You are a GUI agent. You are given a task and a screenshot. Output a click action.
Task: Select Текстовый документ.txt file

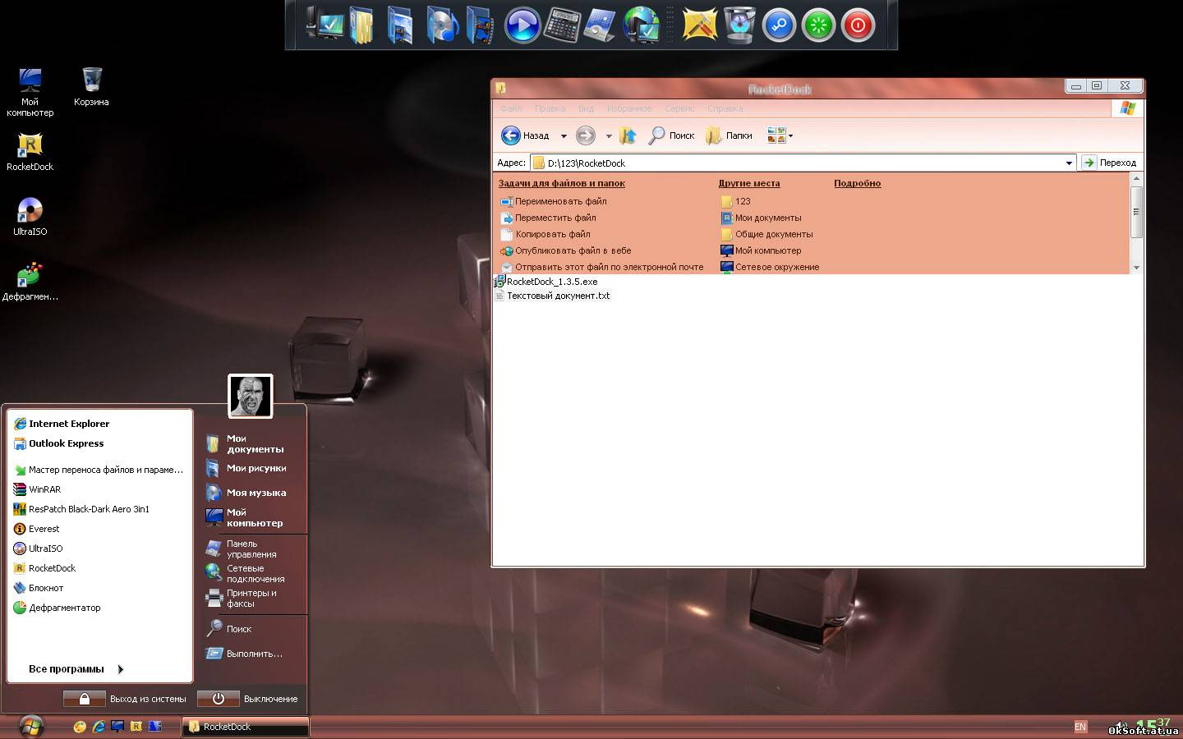(x=553, y=296)
